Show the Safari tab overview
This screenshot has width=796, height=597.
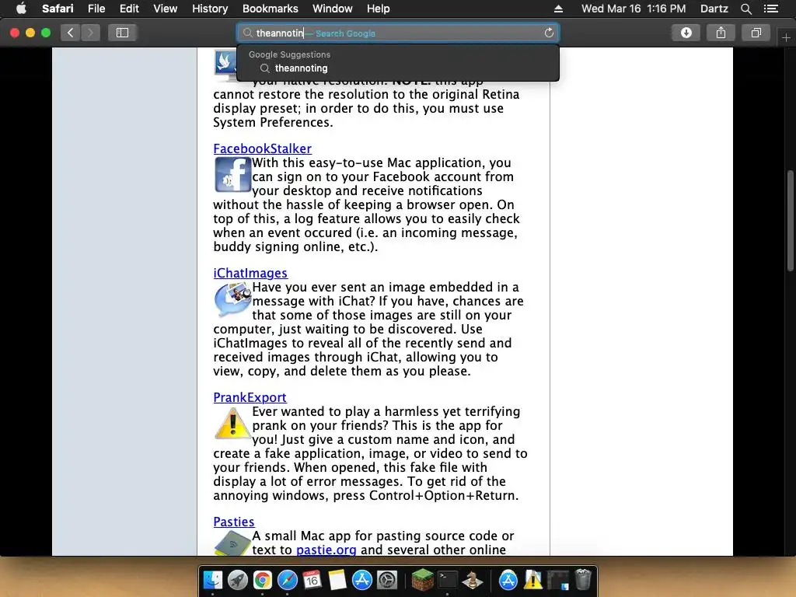pyautogui.click(x=756, y=33)
